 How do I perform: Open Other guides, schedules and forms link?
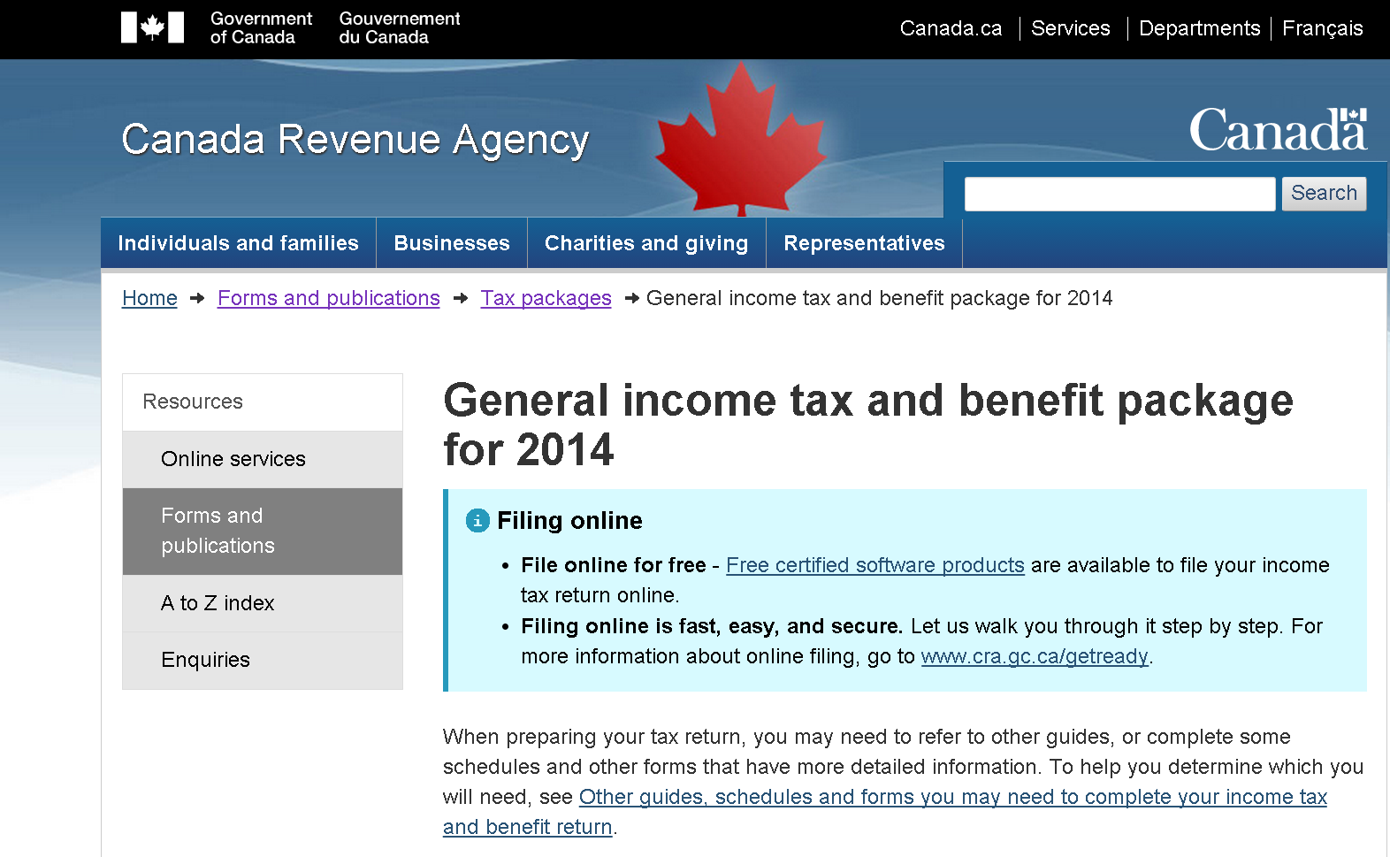[884, 812]
